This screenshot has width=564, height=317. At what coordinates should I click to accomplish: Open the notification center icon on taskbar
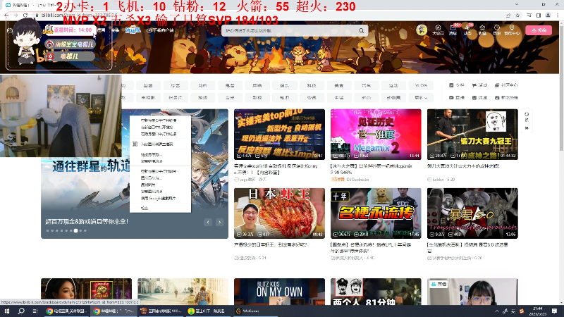point(554,311)
